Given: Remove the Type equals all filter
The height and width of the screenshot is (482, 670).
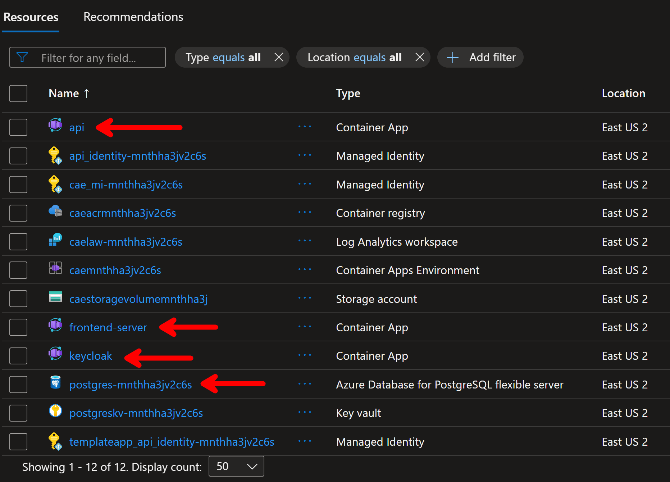Looking at the screenshot, I should tap(279, 57).
